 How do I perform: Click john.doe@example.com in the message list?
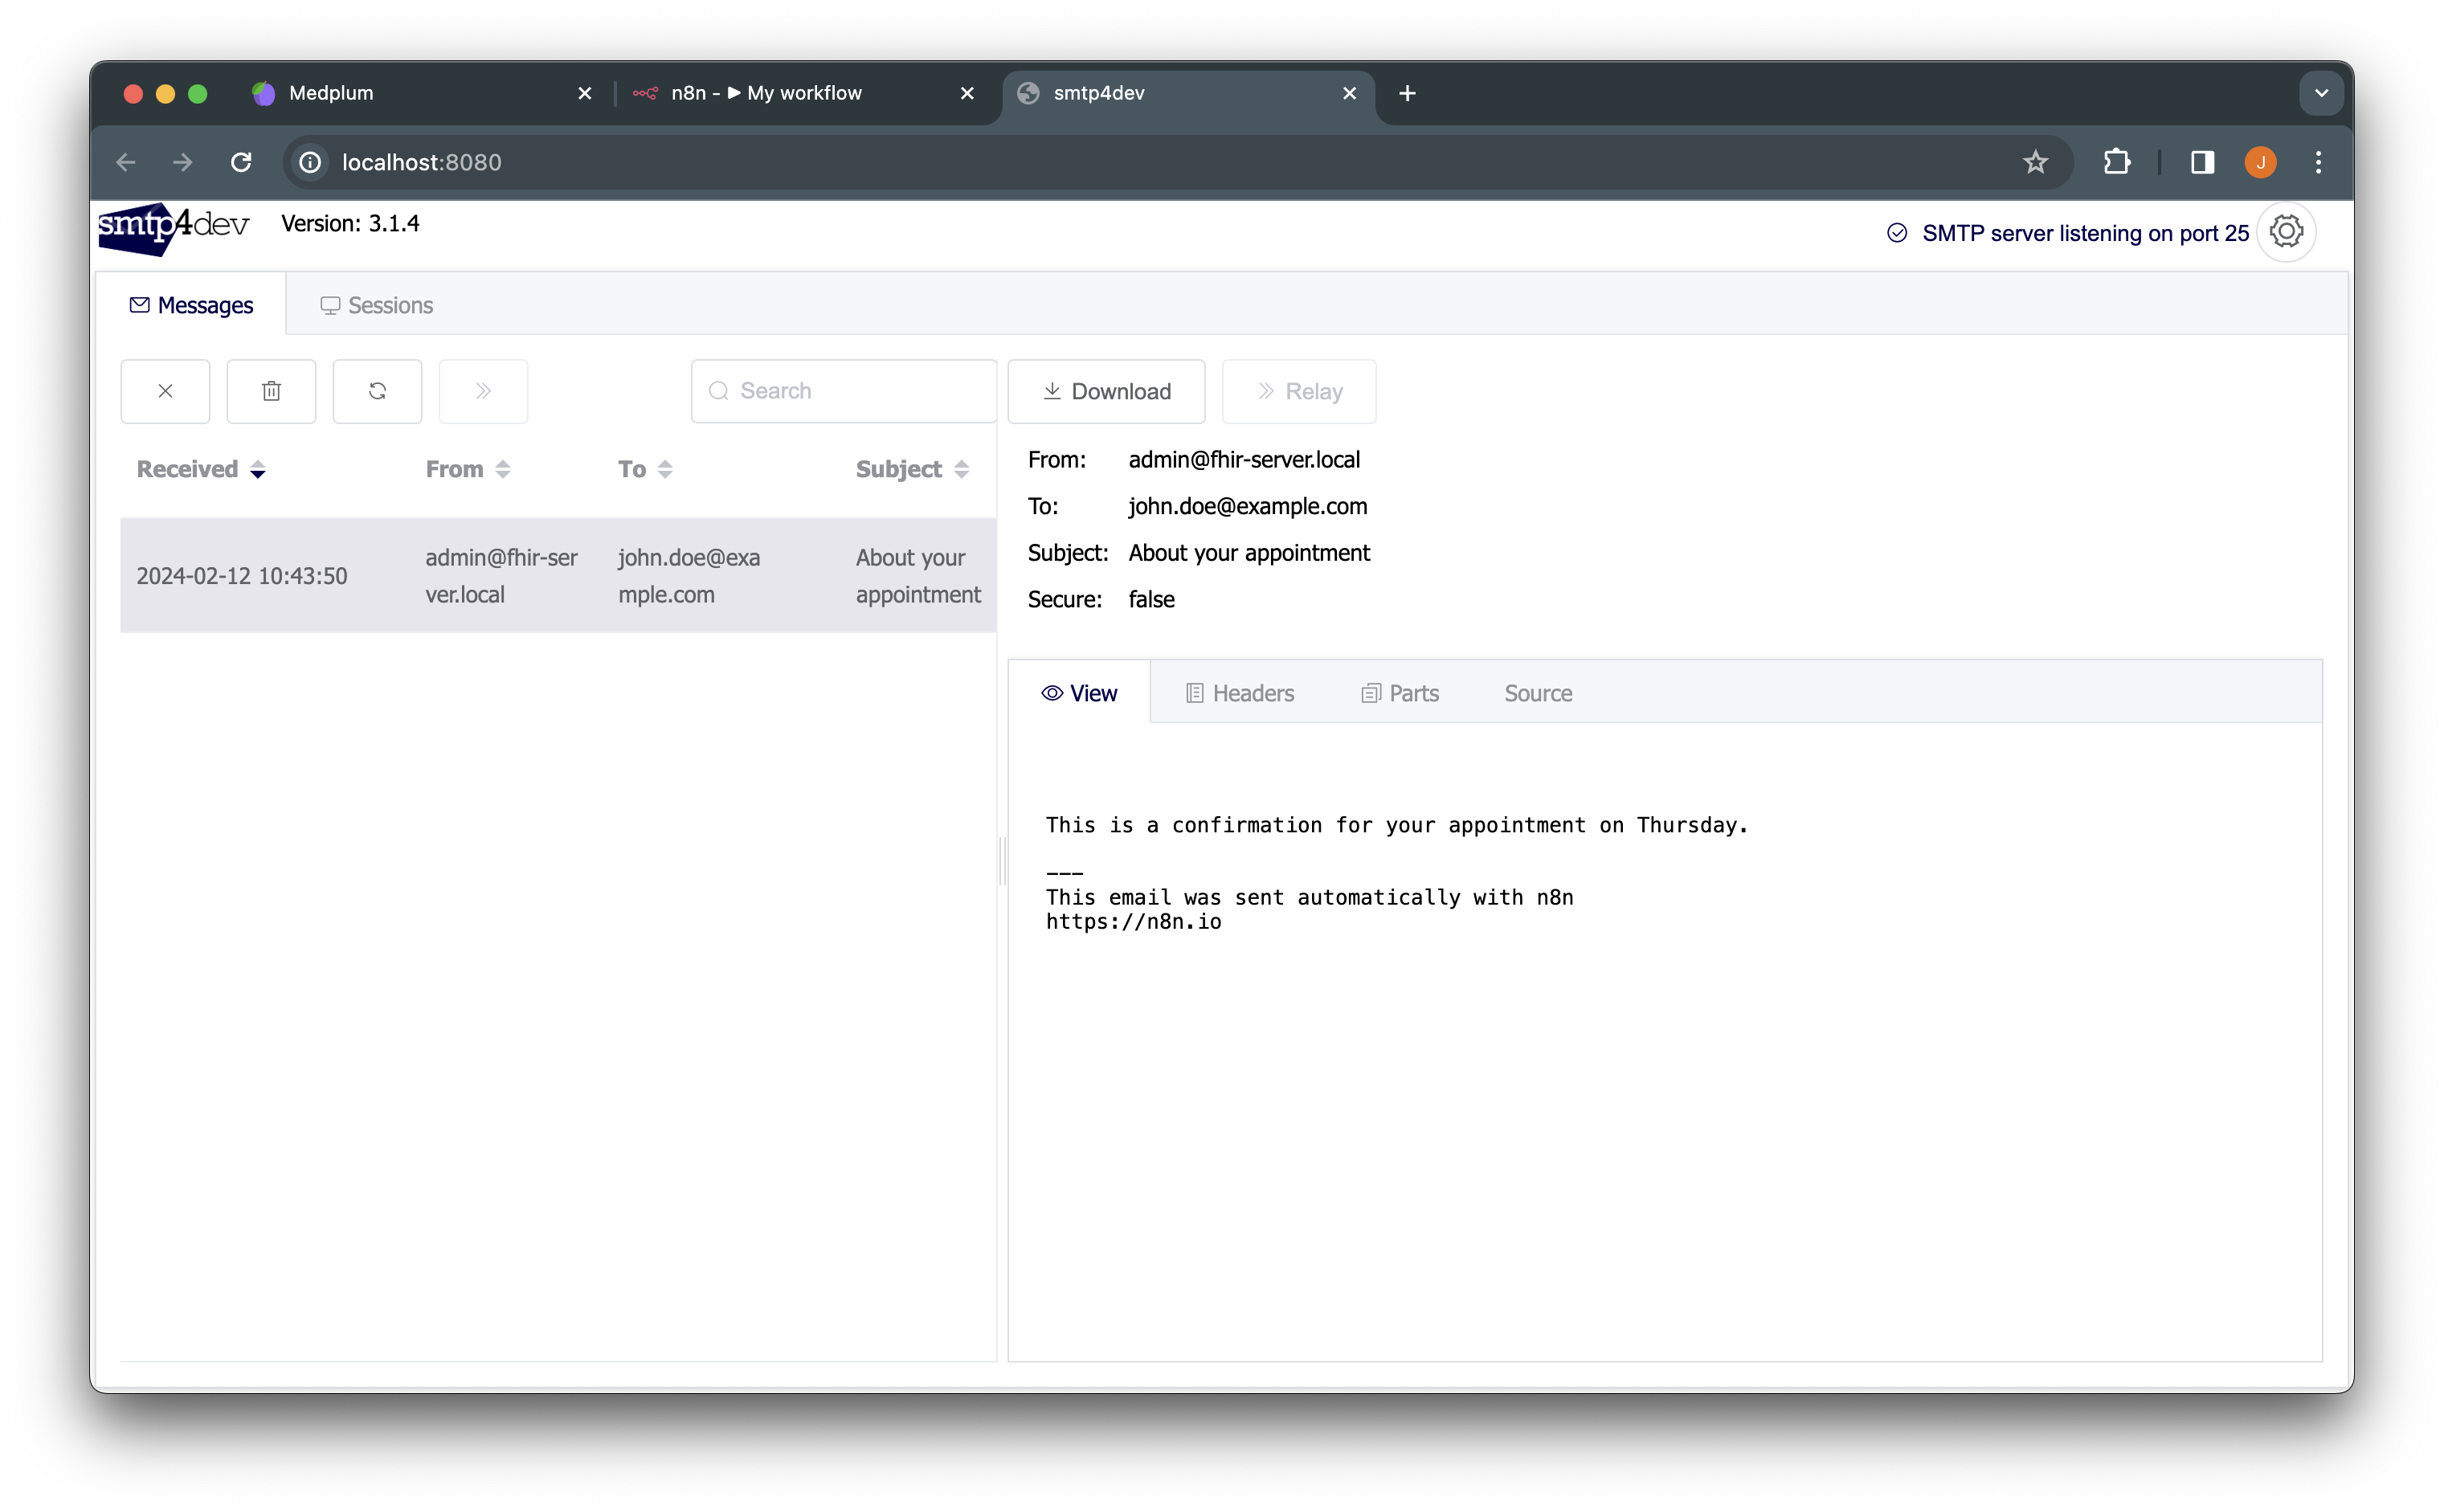689,575
